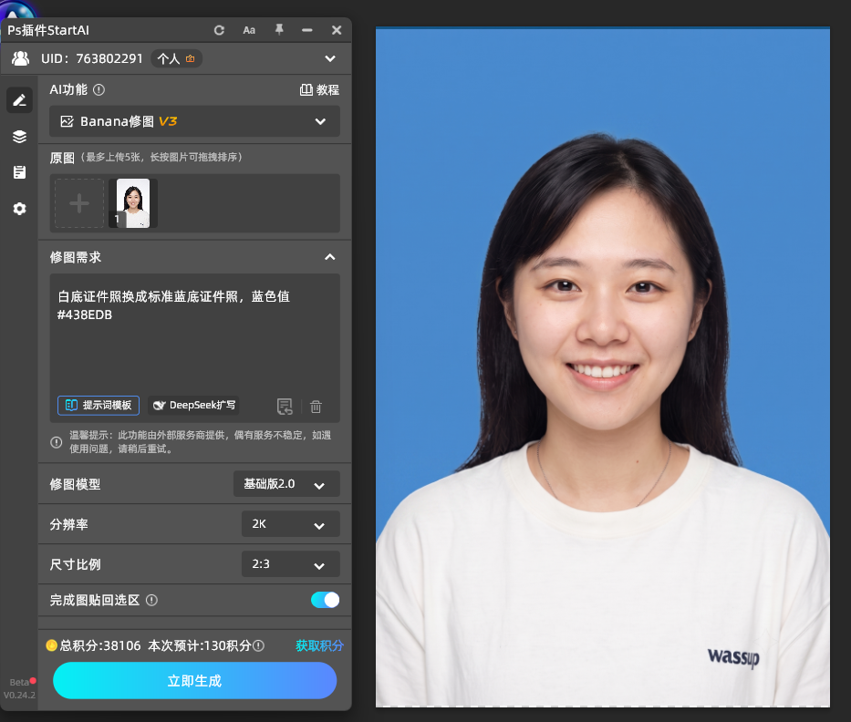
Task: Open the 教程 tutorial link
Action: [x=319, y=89]
